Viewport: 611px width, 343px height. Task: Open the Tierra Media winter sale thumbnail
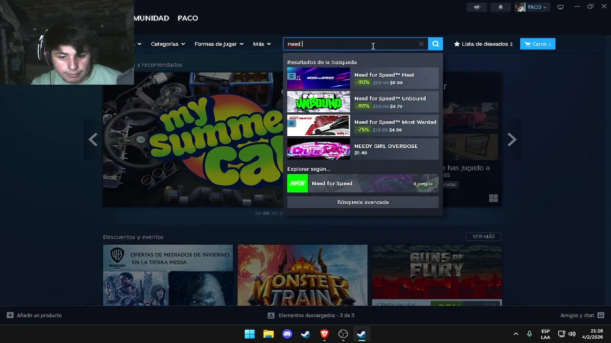click(168, 275)
